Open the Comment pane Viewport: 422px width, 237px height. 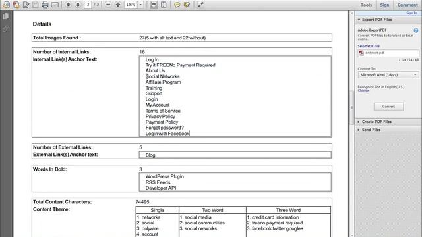407,5
